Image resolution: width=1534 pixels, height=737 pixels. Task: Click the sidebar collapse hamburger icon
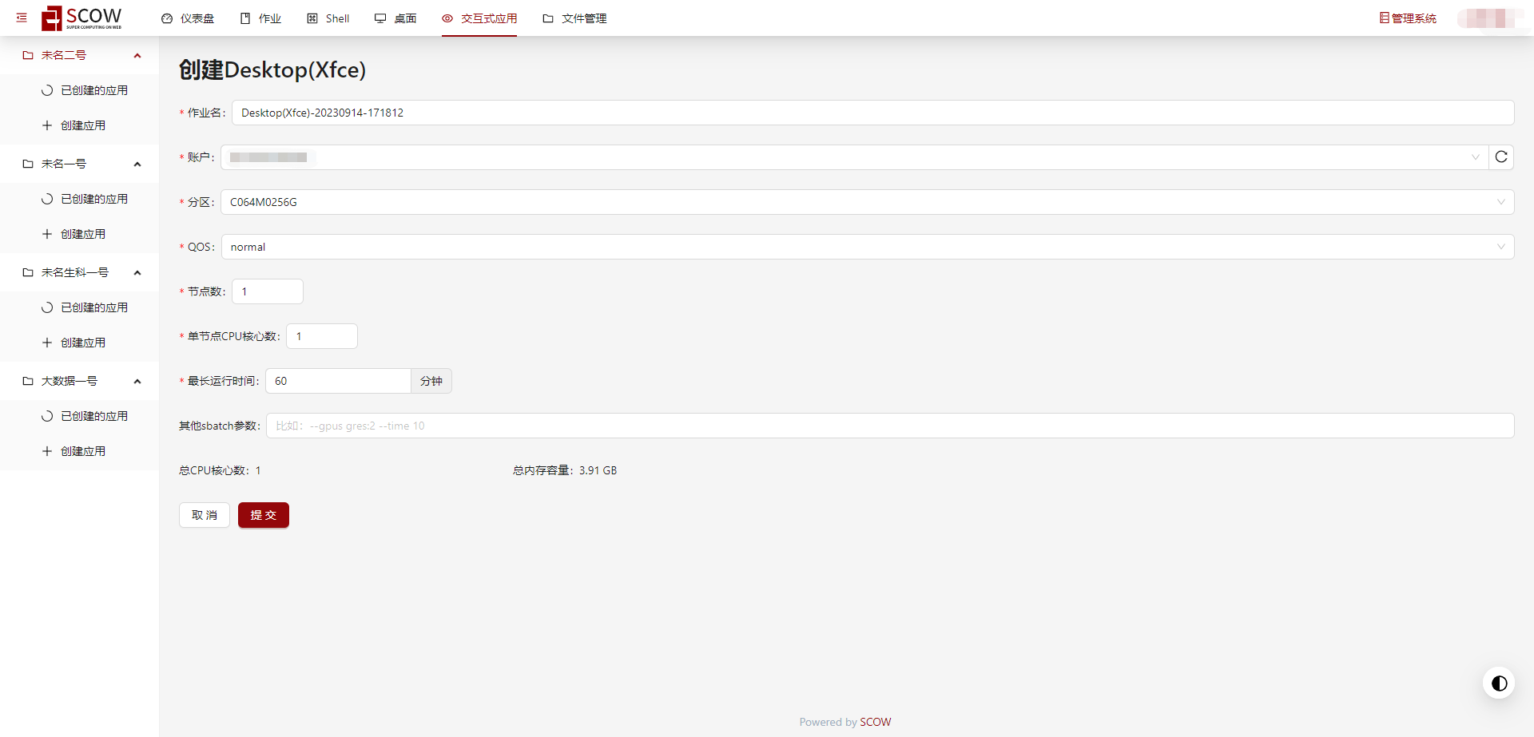[x=22, y=18]
